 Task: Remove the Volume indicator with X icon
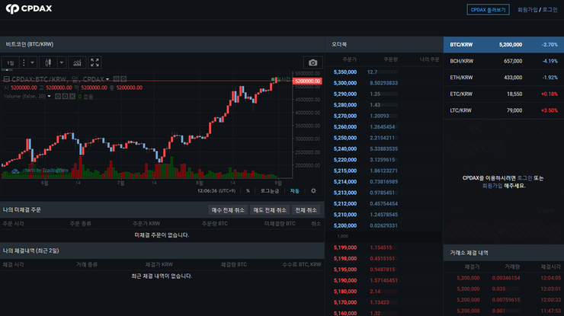point(72,97)
